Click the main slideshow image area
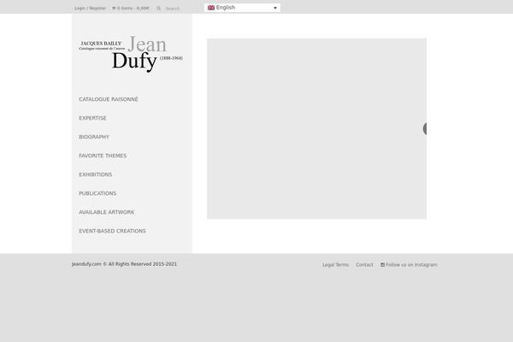Viewport: 513px width, 342px height. pyautogui.click(x=316, y=128)
